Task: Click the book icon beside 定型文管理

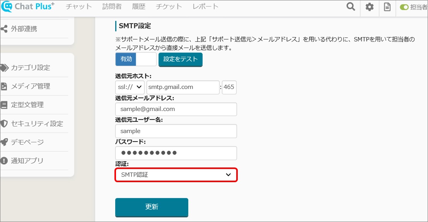Action: point(4,105)
